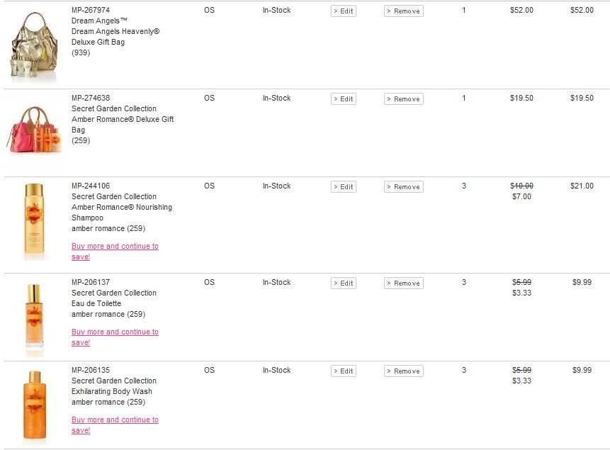This screenshot has height=450, width=610.
Task: Edit the Amber Romance Deluxe Gift Bag
Action: tap(344, 99)
